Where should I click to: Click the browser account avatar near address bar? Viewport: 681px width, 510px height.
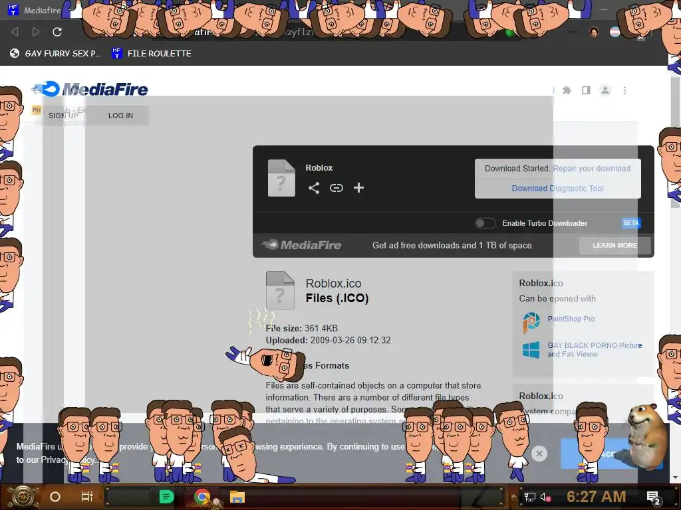594,32
